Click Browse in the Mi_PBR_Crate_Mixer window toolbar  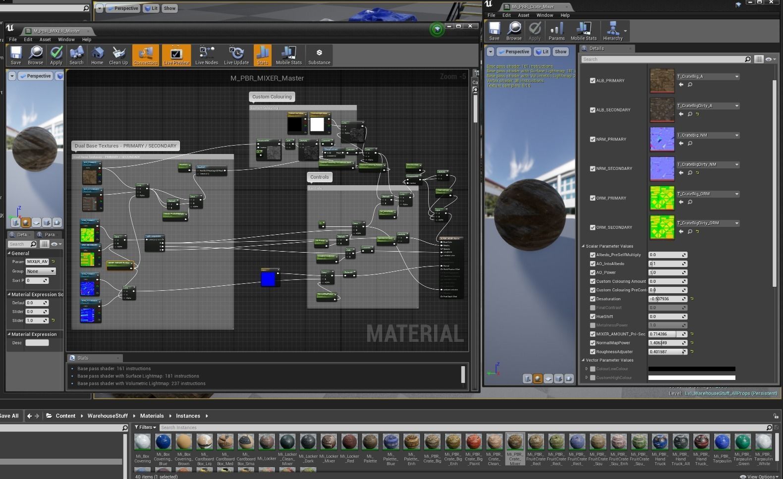point(514,31)
